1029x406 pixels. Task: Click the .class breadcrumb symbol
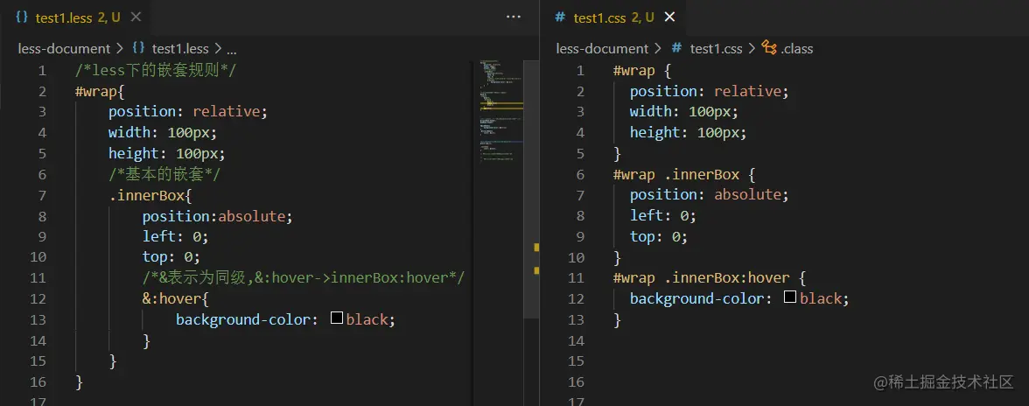click(796, 48)
